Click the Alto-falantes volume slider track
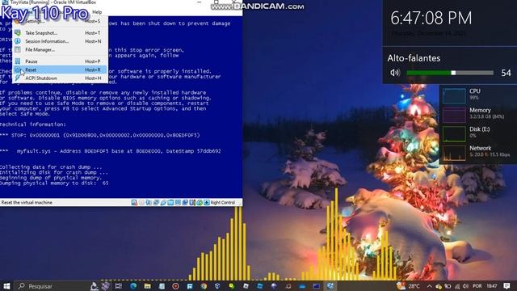The image size is (517, 291). 450,73
